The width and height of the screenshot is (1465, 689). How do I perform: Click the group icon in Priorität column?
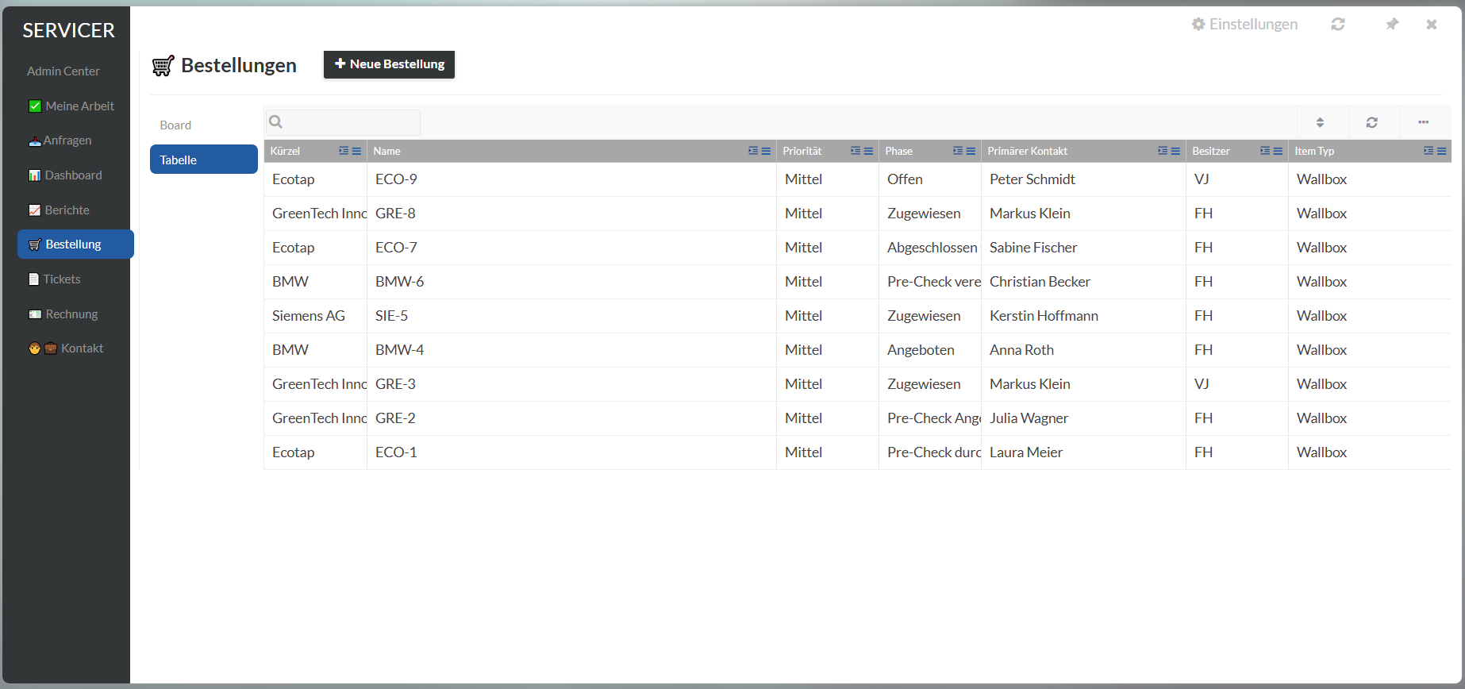click(856, 151)
